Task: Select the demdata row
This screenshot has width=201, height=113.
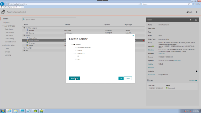Action: pos(84,30)
